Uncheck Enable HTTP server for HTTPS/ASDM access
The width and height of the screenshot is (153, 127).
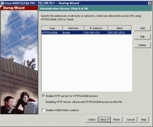[43, 96]
